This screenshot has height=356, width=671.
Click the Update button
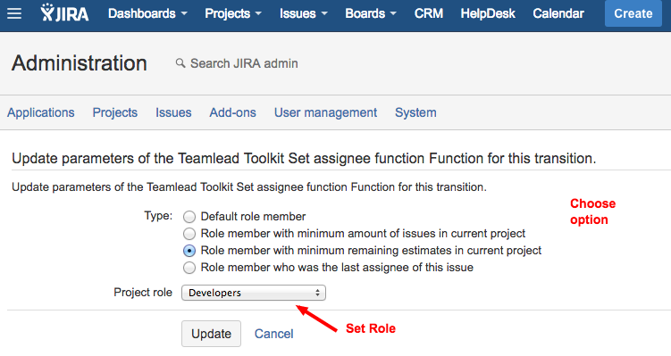coord(211,334)
